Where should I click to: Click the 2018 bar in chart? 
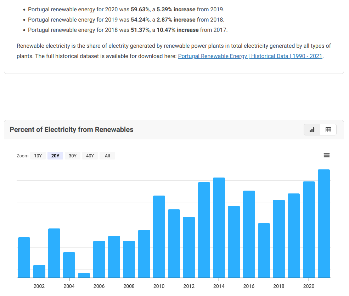pyautogui.click(x=278, y=239)
